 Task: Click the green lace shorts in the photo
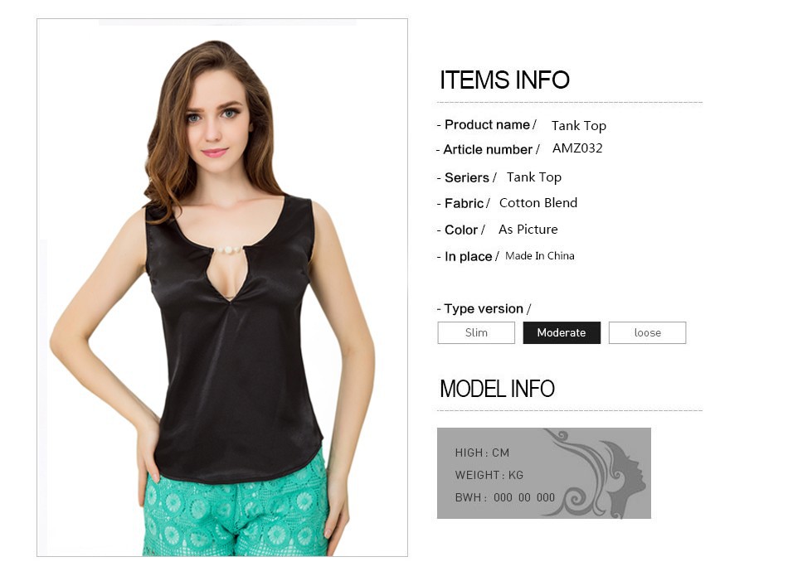[235, 507]
